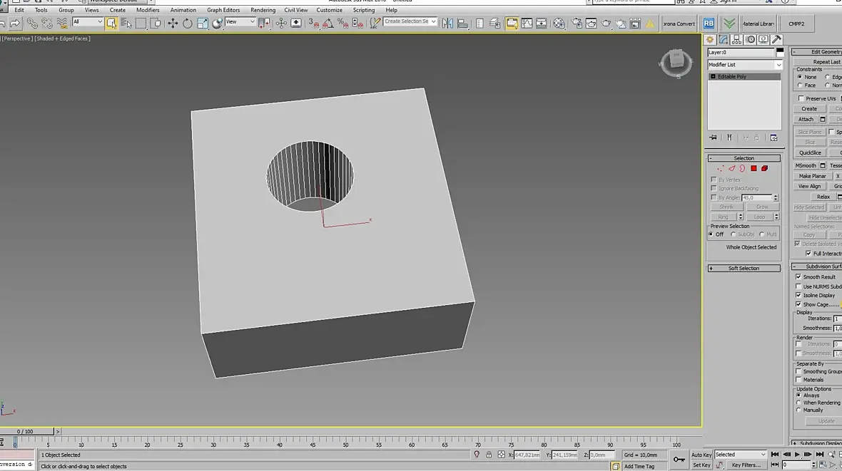Enable the Preserve UVs checkbox
This screenshot has height=471, width=842.
pos(801,98)
